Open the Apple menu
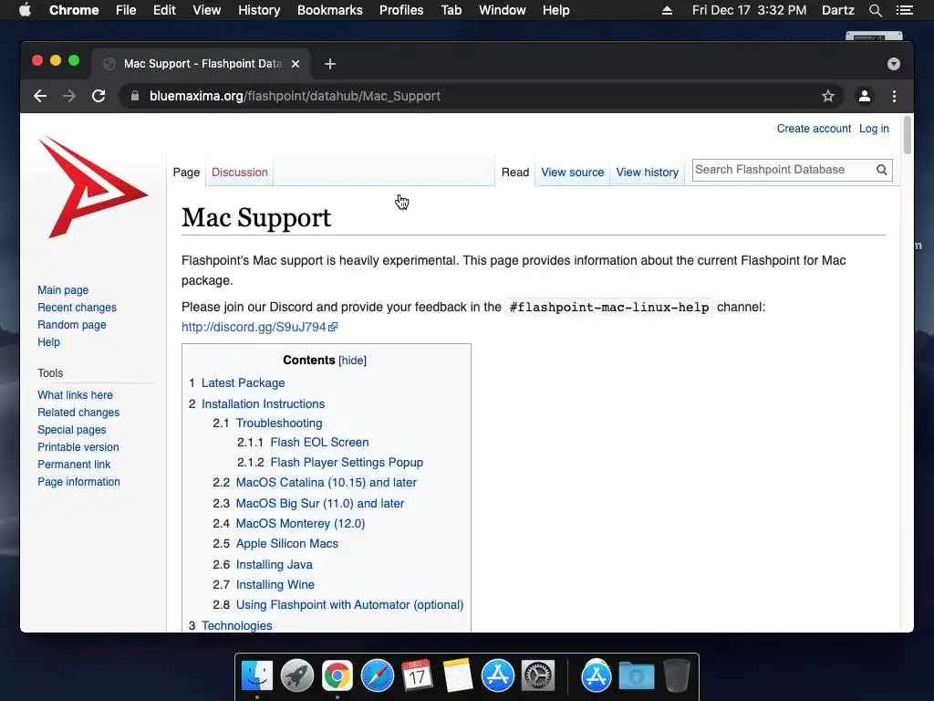The height and width of the screenshot is (701, 934). (x=25, y=10)
